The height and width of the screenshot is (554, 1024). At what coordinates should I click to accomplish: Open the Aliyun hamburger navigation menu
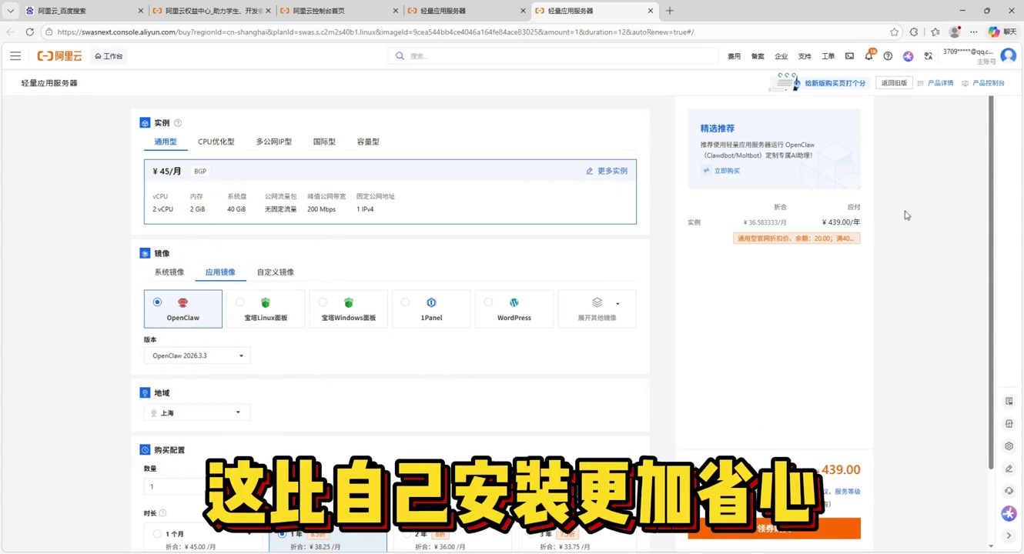click(x=15, y=56)
